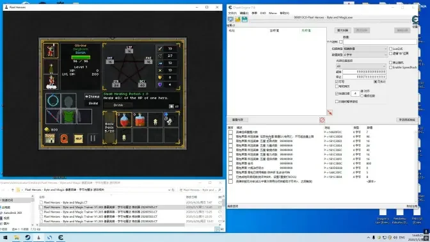Open the File menu in Cheat Engine
The image size is (430, 242).
[x=232, y=13]
